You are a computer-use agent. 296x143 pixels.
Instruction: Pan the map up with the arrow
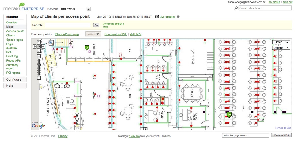pos(39,42)
